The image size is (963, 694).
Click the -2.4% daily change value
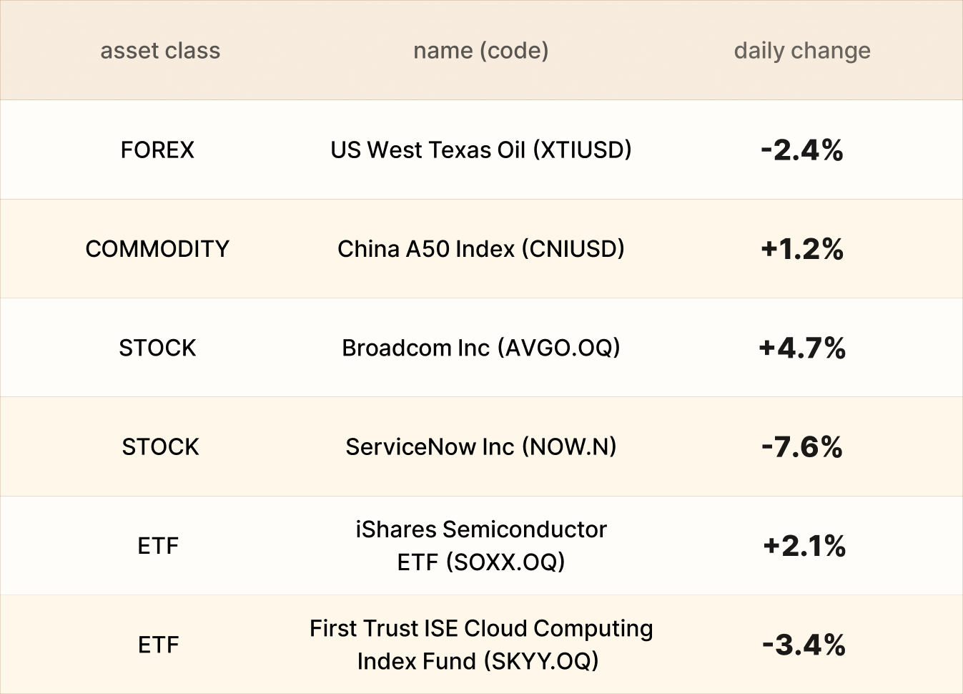(x=802, y=150)
